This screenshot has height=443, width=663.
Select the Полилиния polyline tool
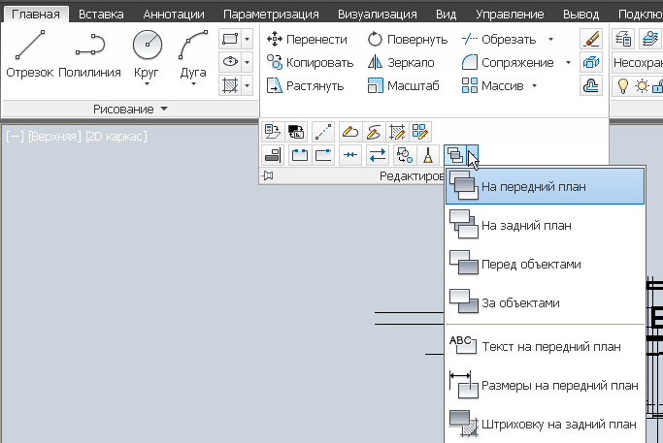[89, 54]
